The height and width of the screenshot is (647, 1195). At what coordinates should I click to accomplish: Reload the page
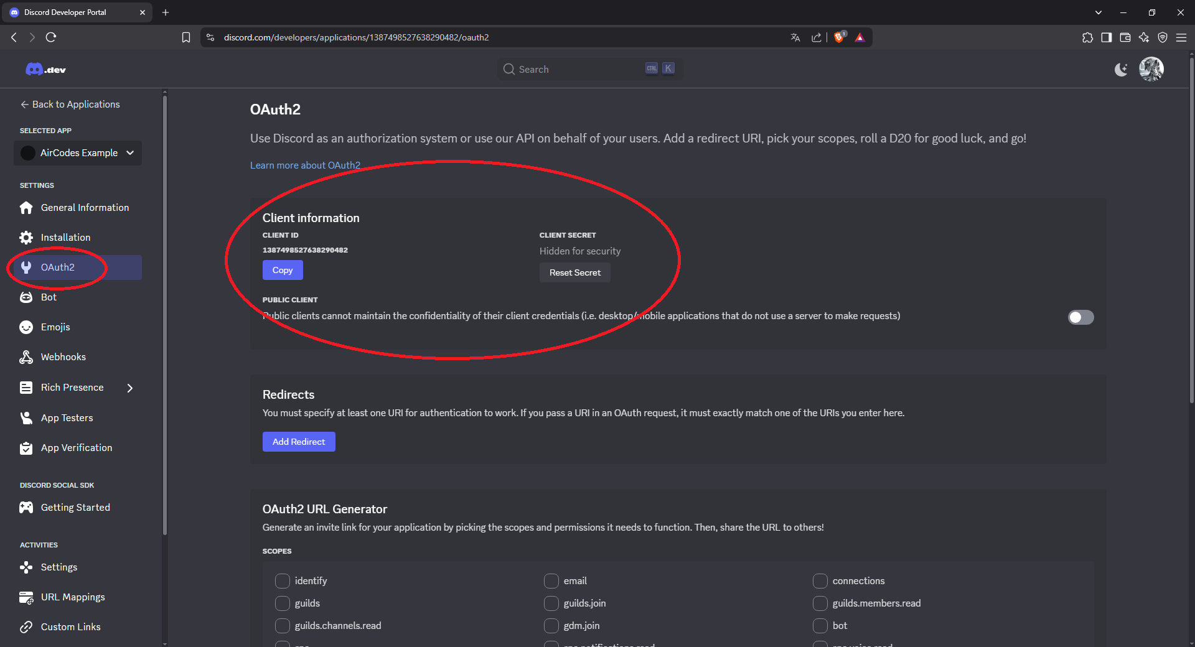51,37
